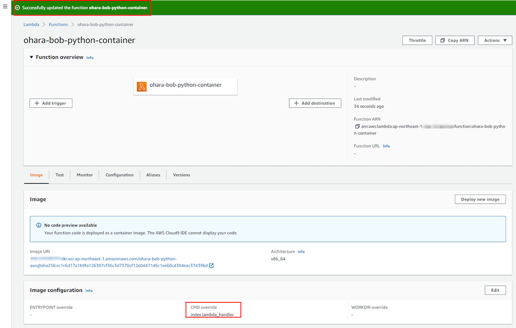Click the info icon in the code preview notice
Viewport: 516px width, 328px height.
[39, 225]
